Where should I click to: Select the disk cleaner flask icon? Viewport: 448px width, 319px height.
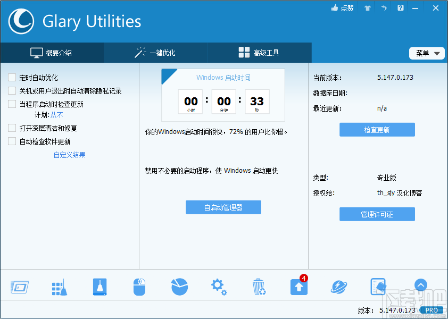point(99,286)
